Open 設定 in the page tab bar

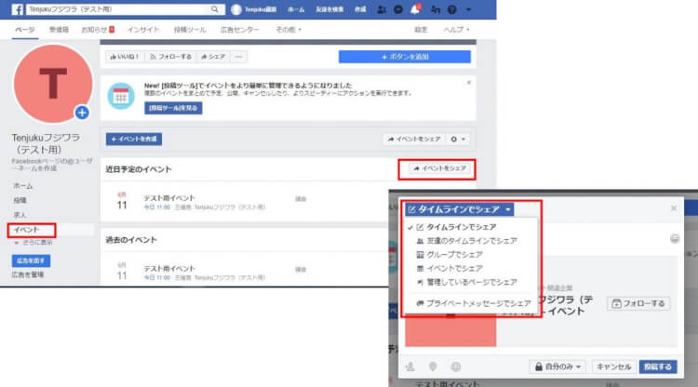(421, 30)
